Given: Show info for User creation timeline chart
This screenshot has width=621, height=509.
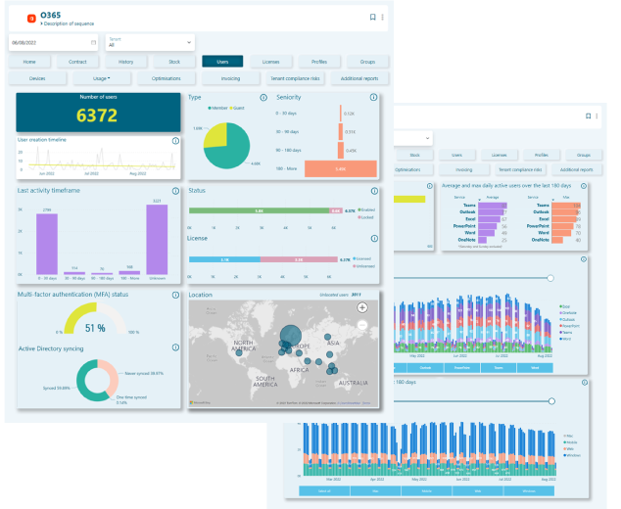Looking at the screenshot, I should pyautogui.click(x=175, y=141).
